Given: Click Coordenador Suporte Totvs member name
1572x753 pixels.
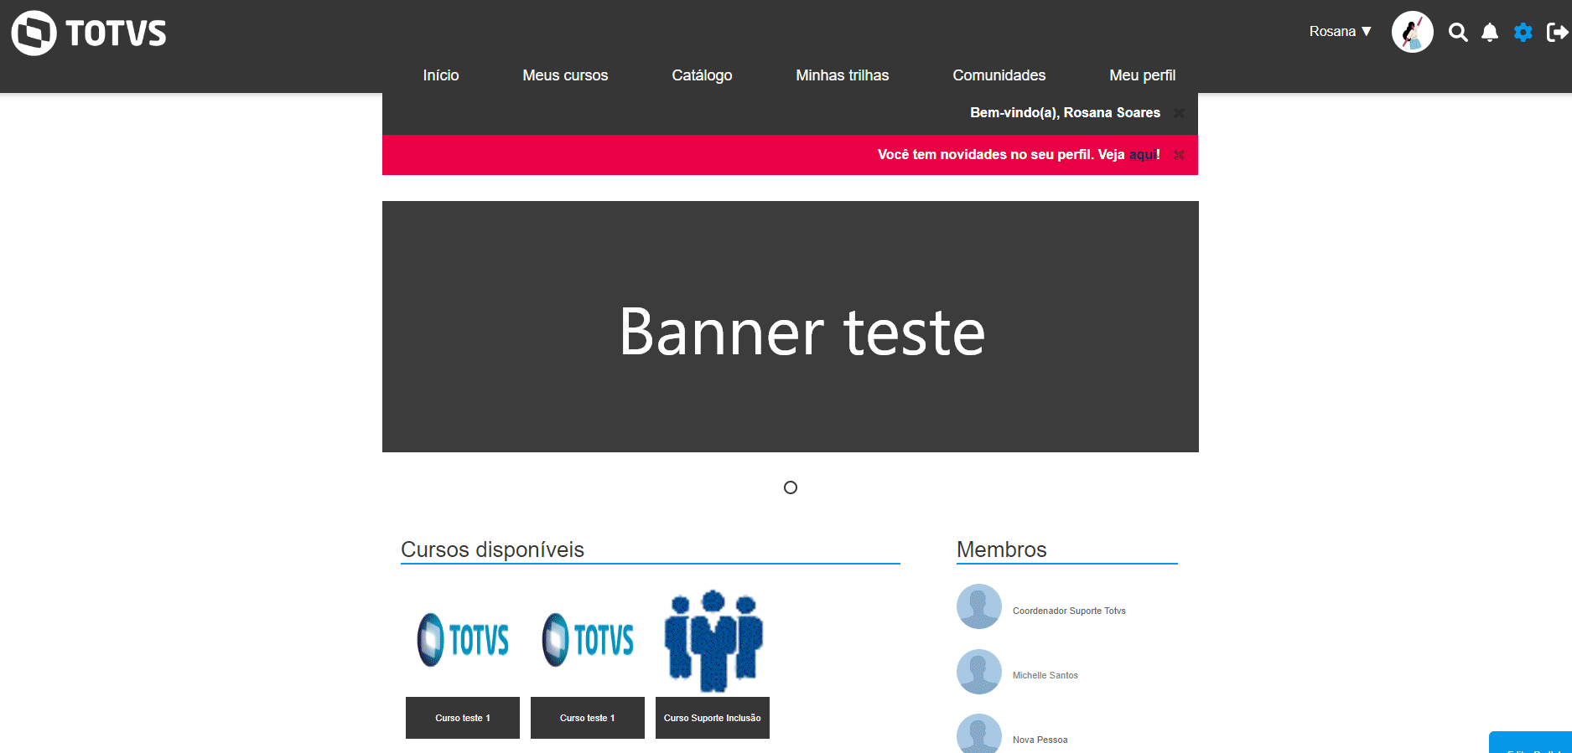Looking at the screenshot, I should 1069,611.
